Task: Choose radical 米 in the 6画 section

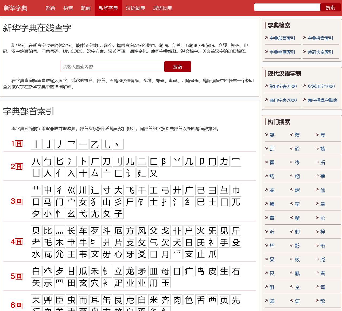Action: tap(154, 300)
